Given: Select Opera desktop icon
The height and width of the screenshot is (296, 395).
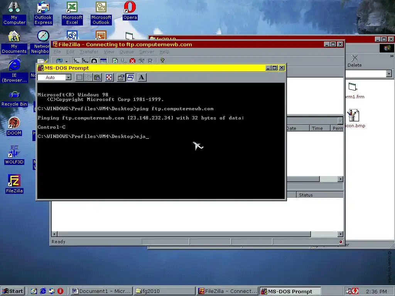Looking at the screenshot, I should coord(130,10).
